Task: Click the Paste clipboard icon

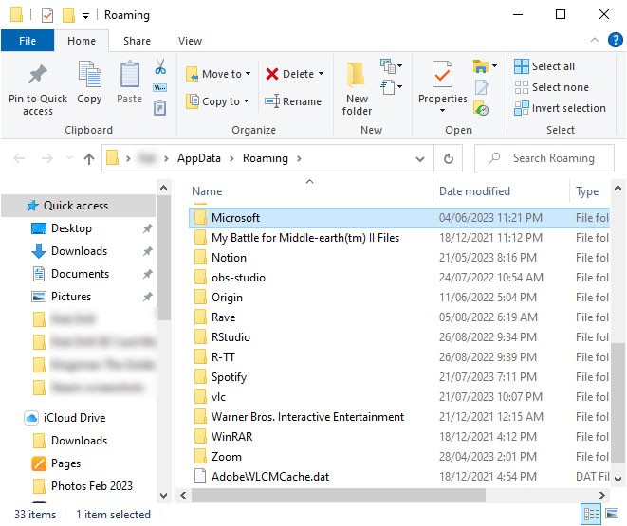Action: (130, 74)
